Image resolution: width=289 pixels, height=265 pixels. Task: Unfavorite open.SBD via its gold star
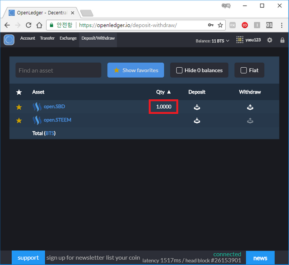point(19,107)
